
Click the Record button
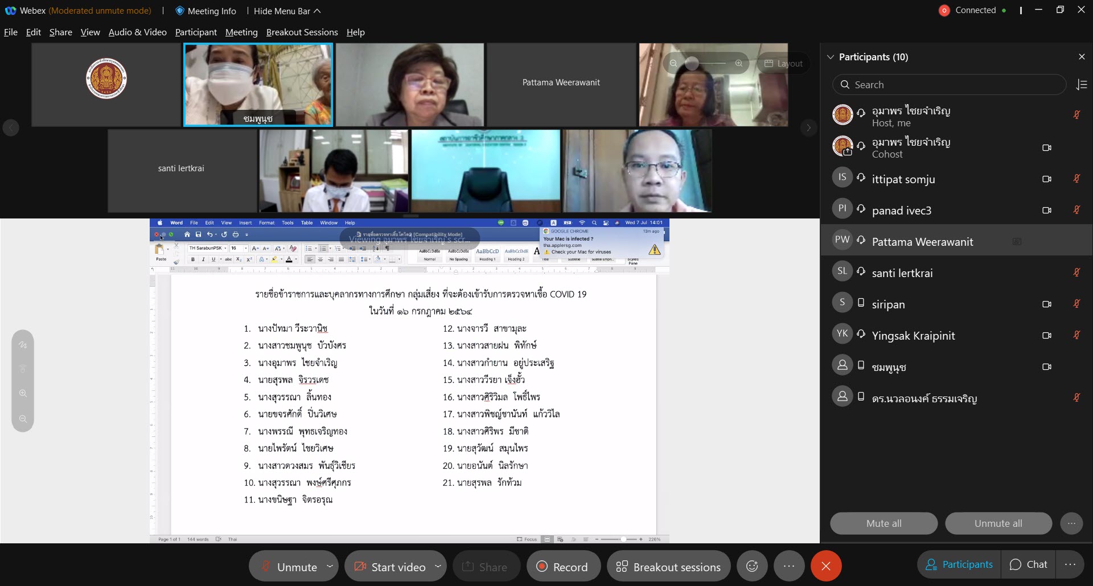pos(562,567)
